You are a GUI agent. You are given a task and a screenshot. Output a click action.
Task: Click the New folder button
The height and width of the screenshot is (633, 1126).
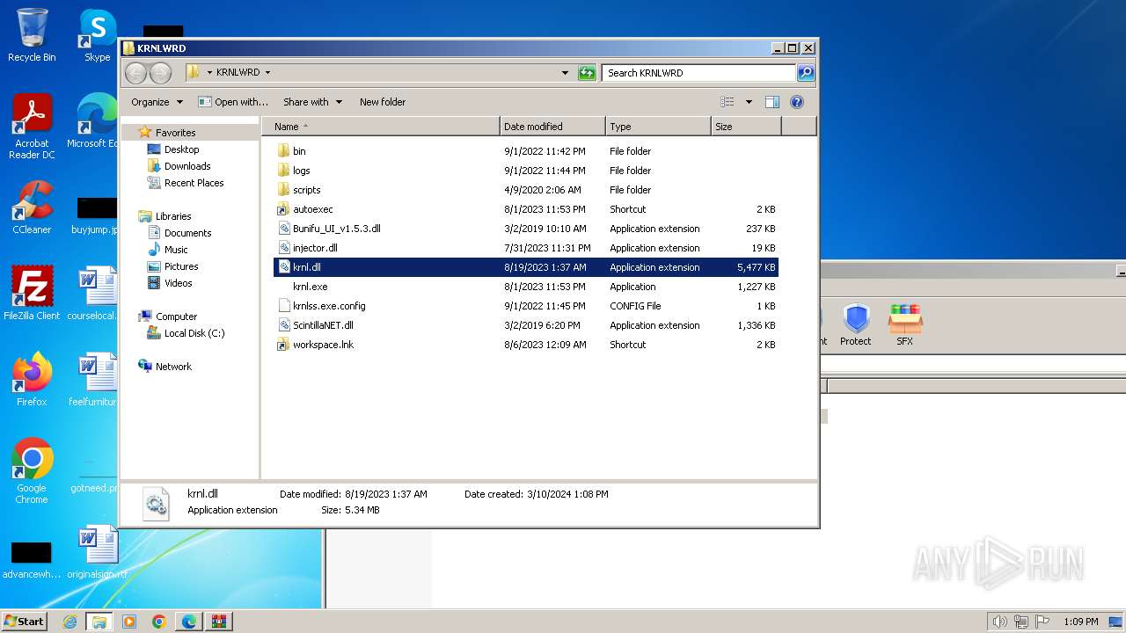click(383, 102)
